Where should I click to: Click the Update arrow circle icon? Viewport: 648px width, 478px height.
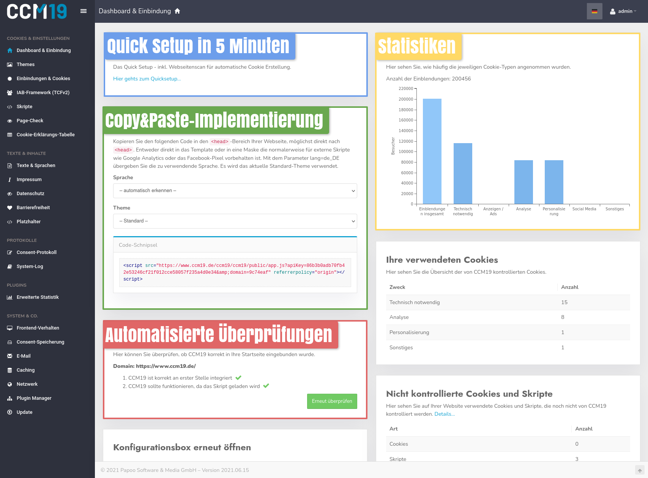[x=10, y=412]
